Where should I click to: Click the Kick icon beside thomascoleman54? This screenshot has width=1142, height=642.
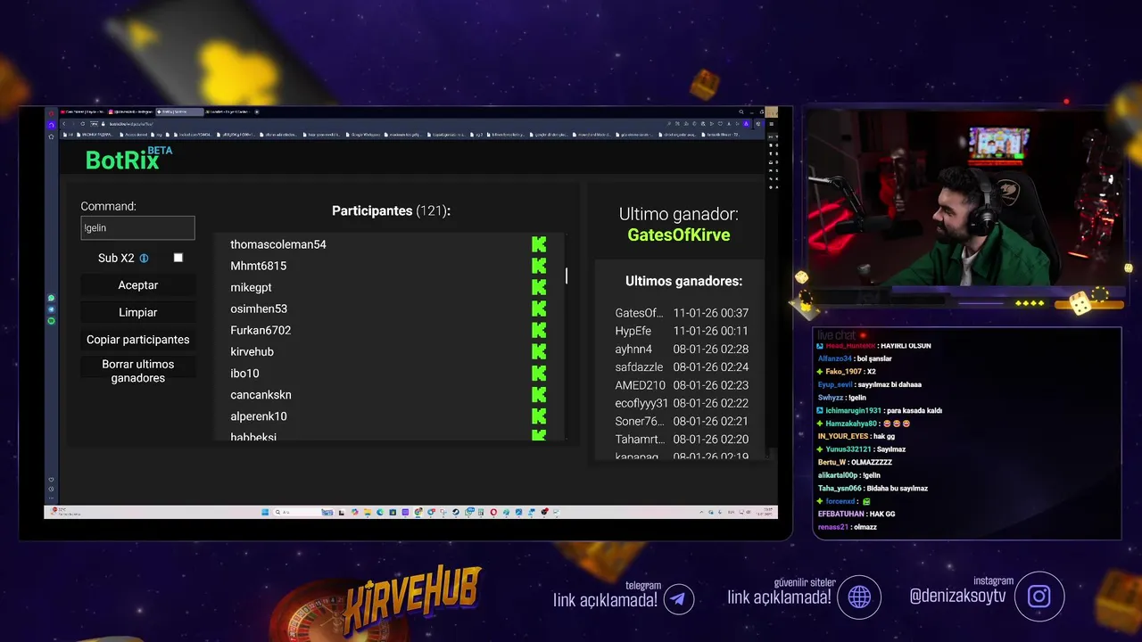click(x=539, y=244)
